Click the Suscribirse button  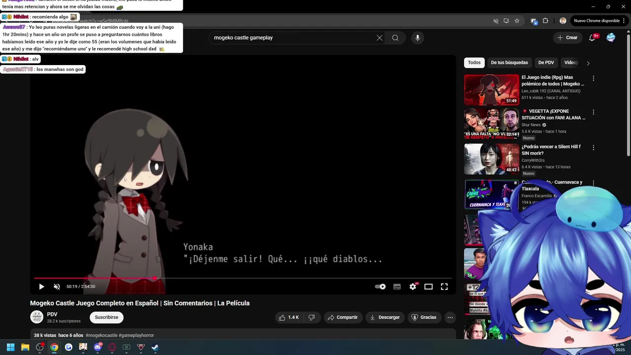(106, 317)
